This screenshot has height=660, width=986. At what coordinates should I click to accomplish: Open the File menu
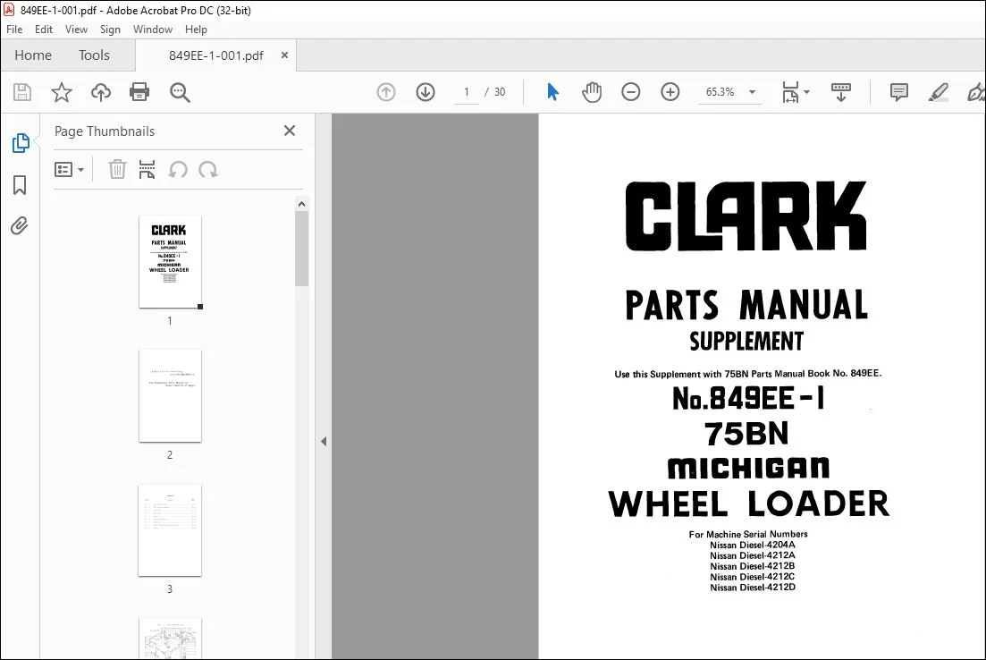click(x=13, y=29)
